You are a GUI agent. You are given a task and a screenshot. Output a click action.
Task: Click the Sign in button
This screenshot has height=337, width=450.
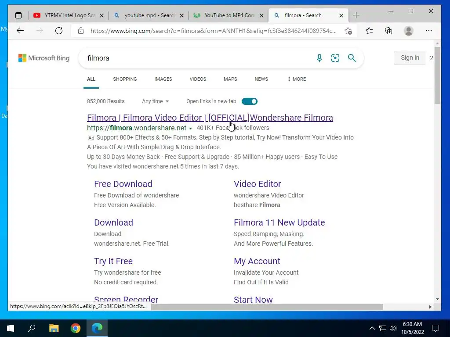tap(410, 58)
